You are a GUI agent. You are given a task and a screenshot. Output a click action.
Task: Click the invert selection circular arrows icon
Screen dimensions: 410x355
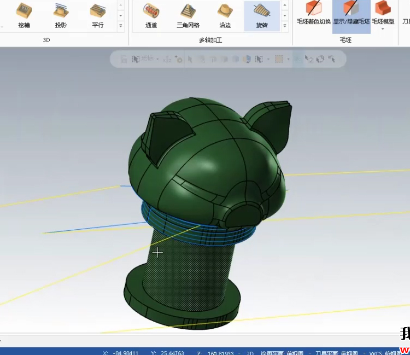click(320, 59)
